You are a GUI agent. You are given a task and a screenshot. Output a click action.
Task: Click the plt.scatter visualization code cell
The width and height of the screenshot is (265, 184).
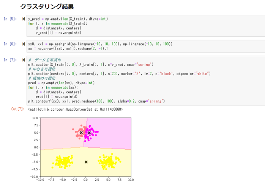146,80
